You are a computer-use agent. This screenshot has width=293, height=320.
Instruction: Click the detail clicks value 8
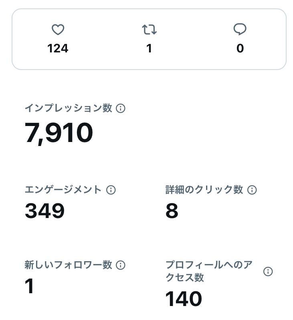tap(172, 211)
